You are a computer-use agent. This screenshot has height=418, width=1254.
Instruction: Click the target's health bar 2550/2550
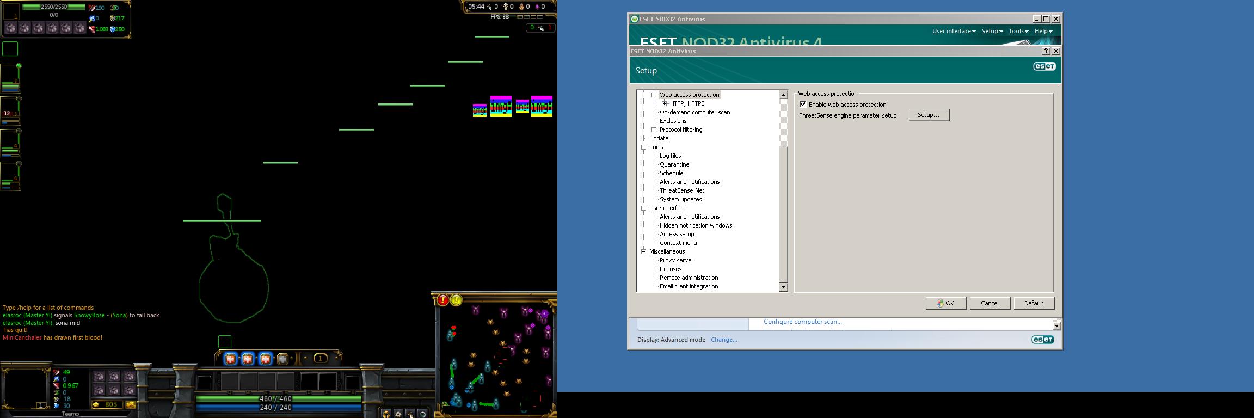pos(53,7)
